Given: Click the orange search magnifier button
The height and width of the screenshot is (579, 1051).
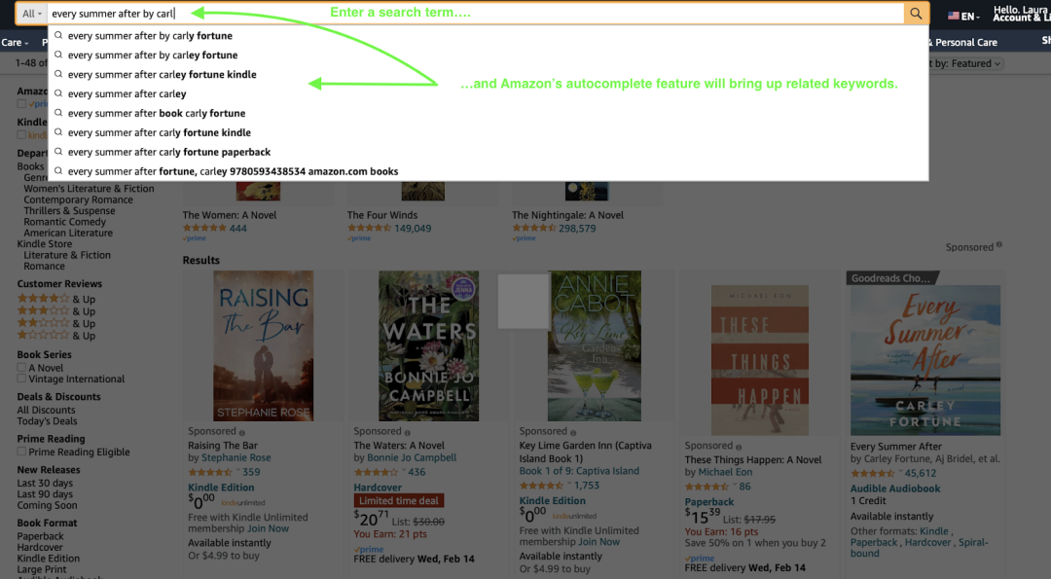Looking at the screenshot, I should click(916, 14).
